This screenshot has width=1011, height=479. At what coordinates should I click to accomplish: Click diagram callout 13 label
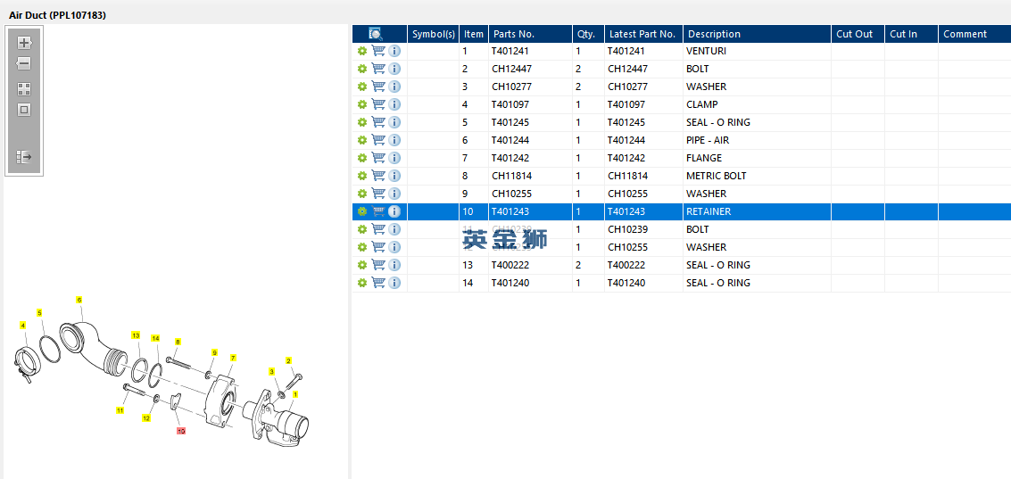point(136,335)
